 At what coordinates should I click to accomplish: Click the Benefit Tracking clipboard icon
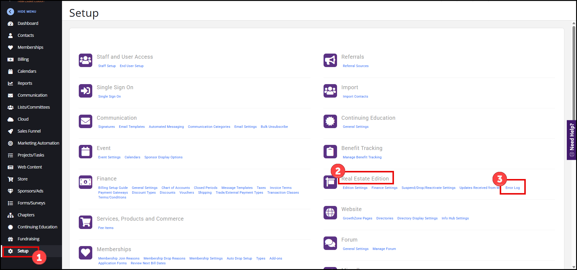pos(330,151)
